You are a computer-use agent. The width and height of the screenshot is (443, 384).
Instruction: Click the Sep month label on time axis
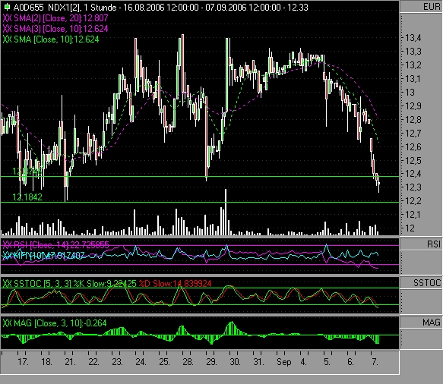284,362
